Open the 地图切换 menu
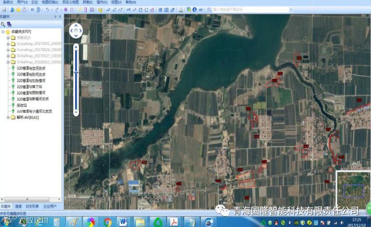Image resolution: width=371 pixels, height=227 pixels. [x=50, y=2]
